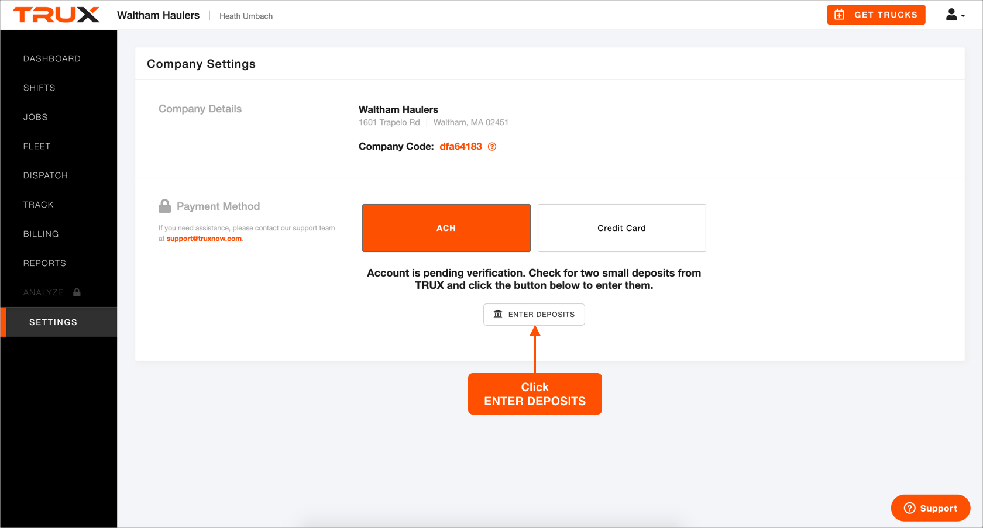Click the account pending verification message
This screenshot has height=528, width=983.
point(534,279)
